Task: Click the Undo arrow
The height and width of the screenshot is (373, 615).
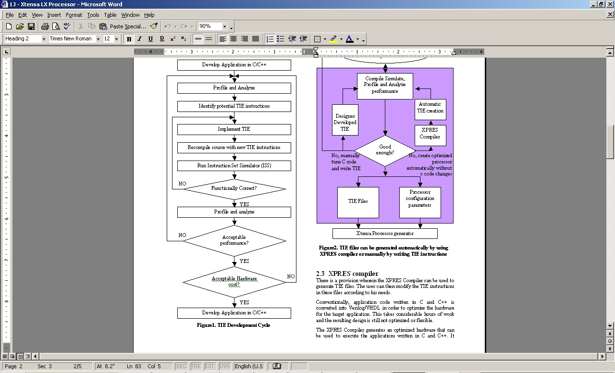Action: coord(168,26)
